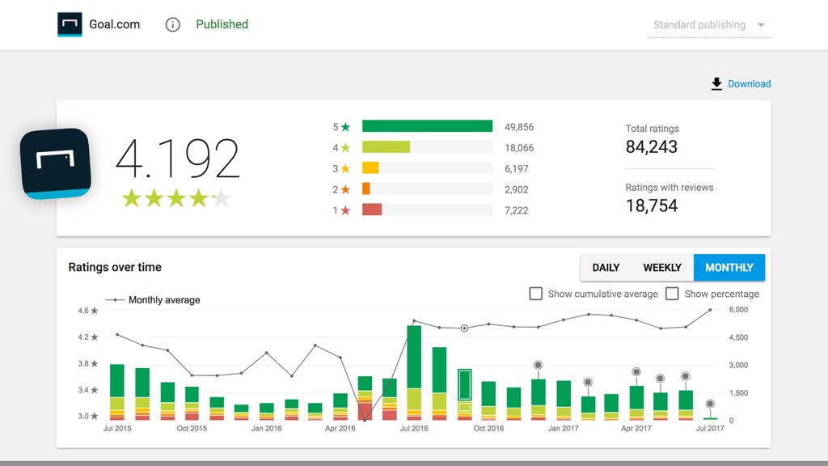The width and height of the screenshot is (828, 466).
Task: Switch the chart to the WEEKLY view
Action: (662, 267)
